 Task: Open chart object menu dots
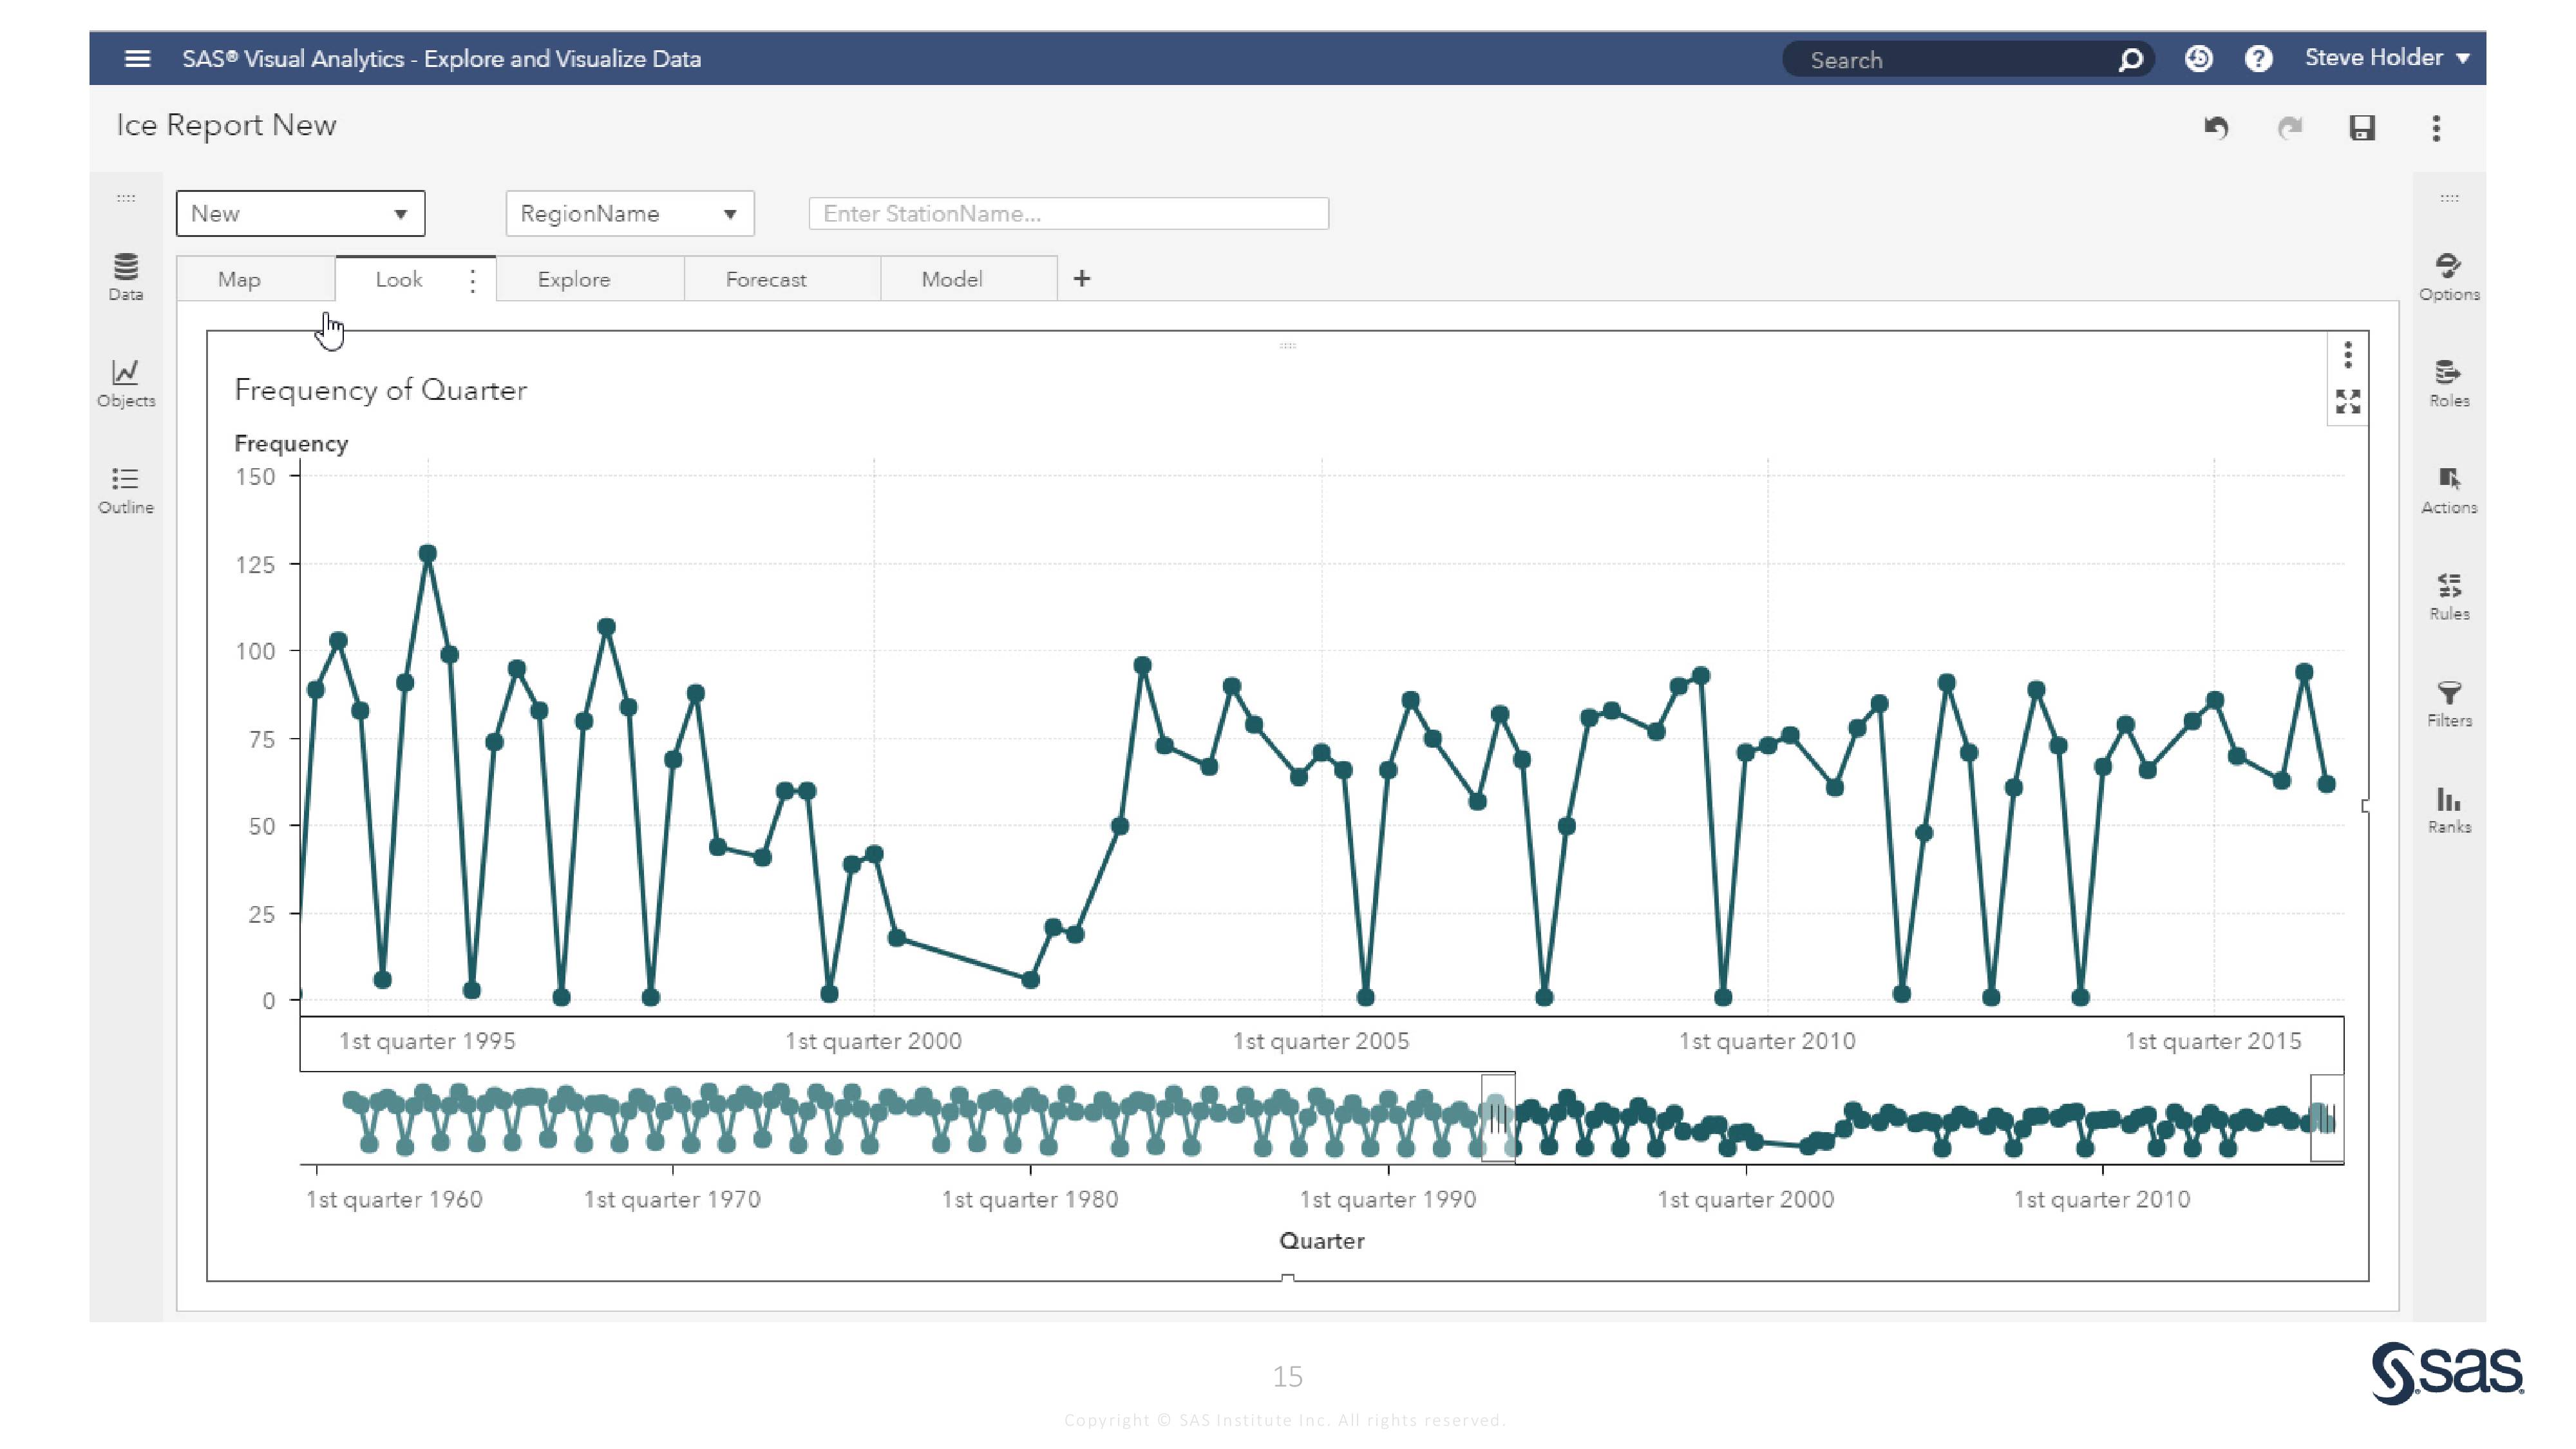(x=2348, y=354)
